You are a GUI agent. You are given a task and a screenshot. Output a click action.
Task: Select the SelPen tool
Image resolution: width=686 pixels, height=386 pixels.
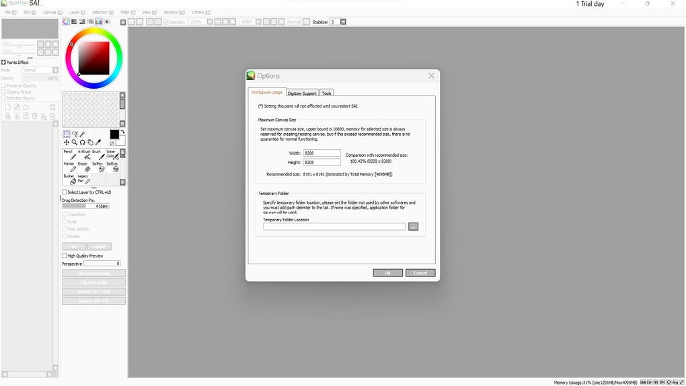[98, 167]
